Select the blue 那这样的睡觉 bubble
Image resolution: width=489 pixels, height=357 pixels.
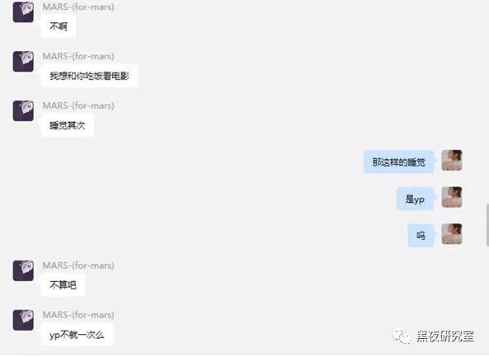pyautogui.click(x=398, y=162)
